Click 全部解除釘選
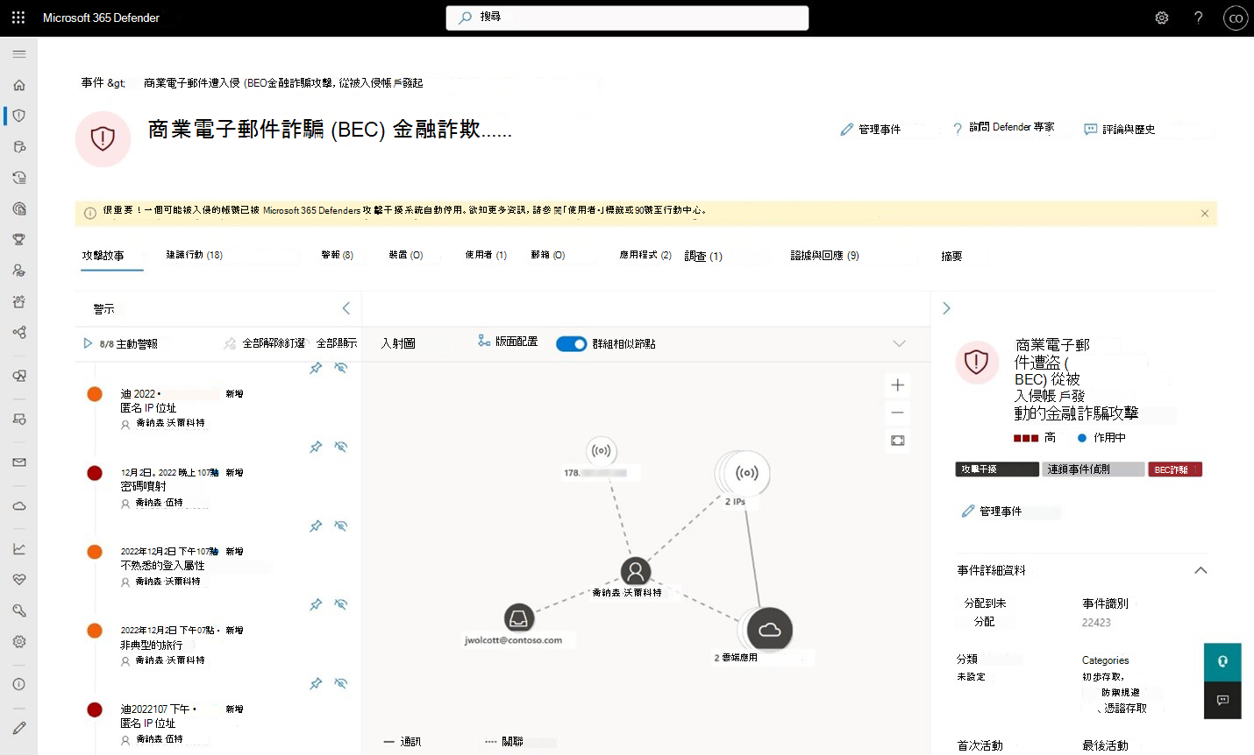1254x755 pixels. coord(265,343)
